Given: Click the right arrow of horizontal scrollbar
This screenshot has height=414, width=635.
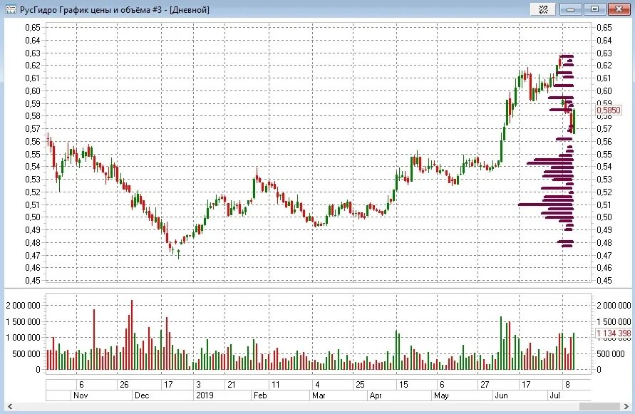Looking at the screenshot, I should click(x=626, y=406).
